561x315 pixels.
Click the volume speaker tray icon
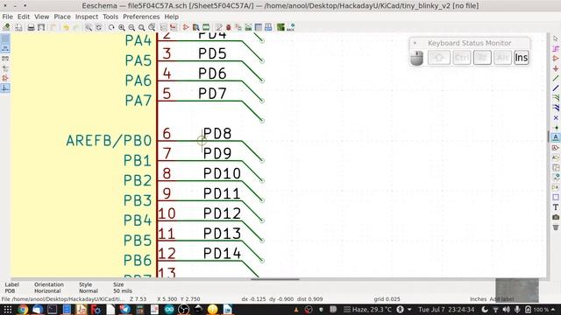click(x=507, y=309)
